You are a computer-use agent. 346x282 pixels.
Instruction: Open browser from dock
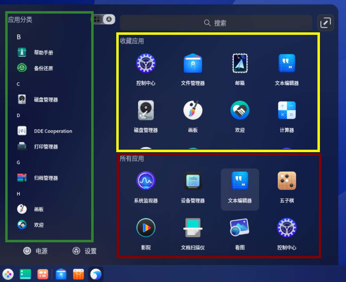96,274
